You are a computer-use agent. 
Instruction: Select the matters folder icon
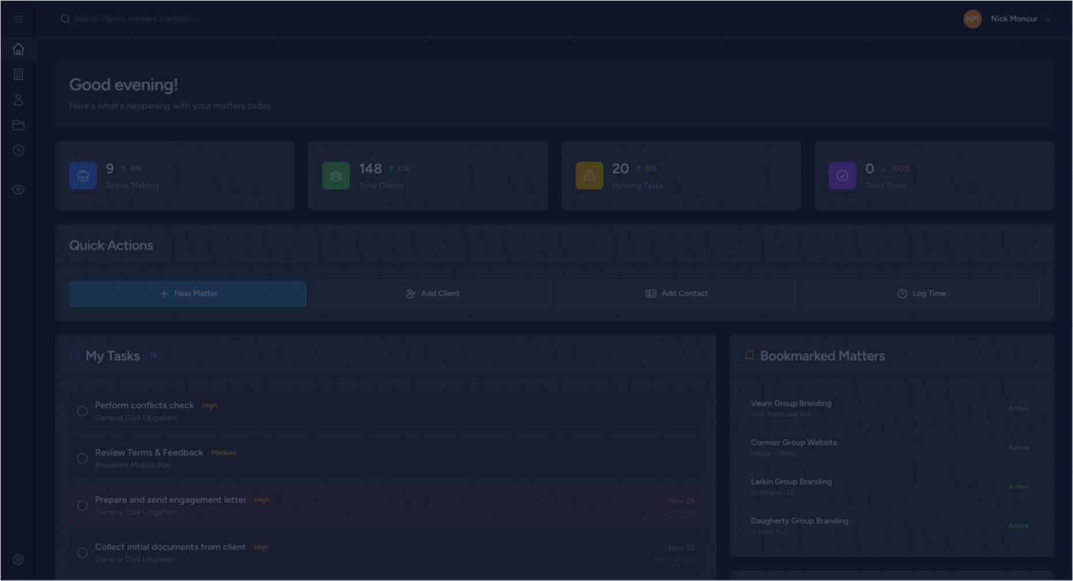click(x=18, y=125)
